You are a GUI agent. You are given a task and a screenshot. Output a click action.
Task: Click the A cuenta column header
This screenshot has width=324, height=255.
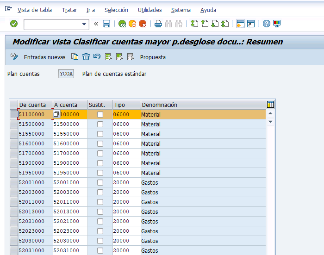70,105
